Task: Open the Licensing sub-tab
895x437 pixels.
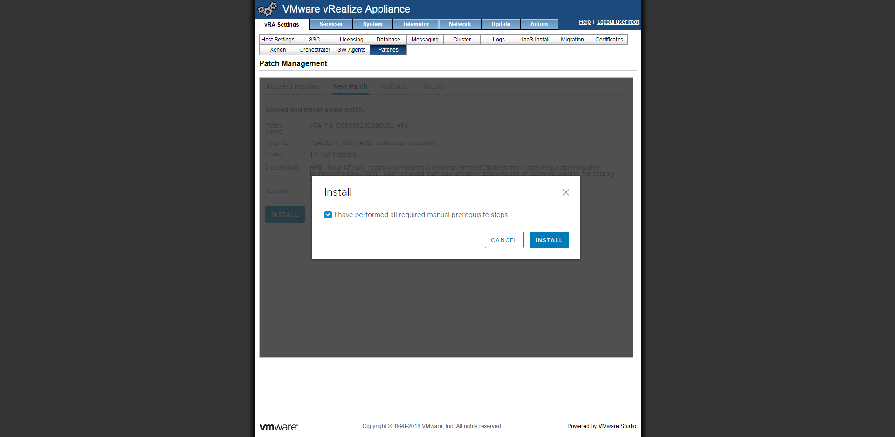Action: [351, 40]
